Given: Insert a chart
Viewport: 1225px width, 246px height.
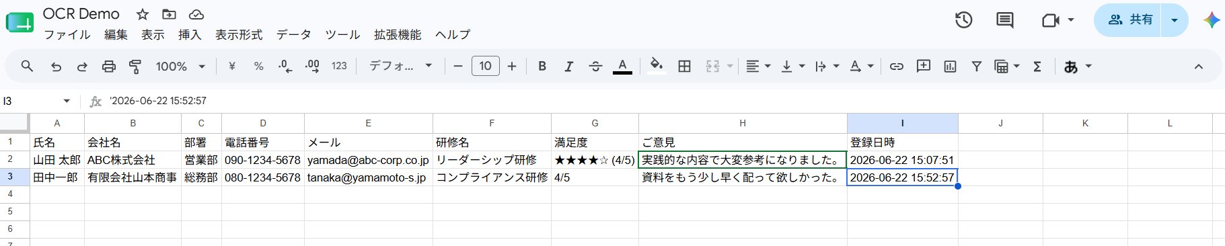Looking at the screenshot, I should [x=951, y=66].
